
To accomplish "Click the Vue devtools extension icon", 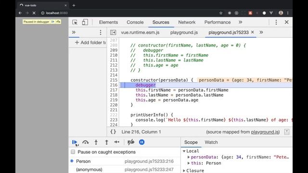I will (x=271, y=13).
